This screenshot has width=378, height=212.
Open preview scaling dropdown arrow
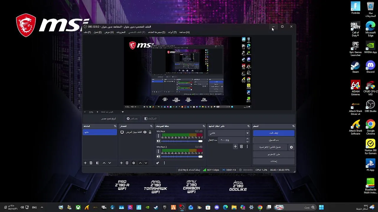123,112
